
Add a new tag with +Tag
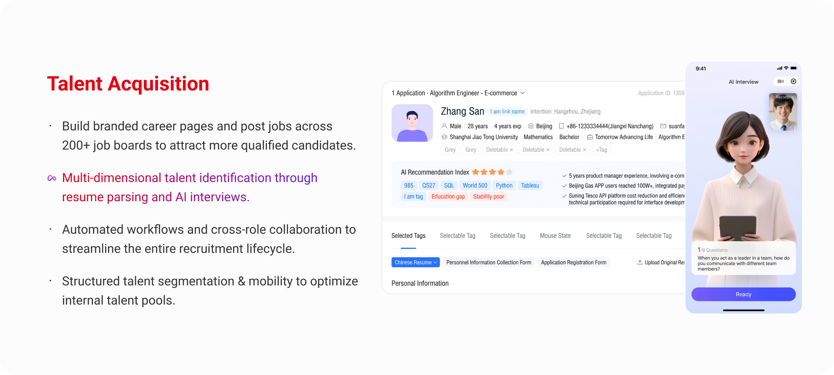(601, 150)
